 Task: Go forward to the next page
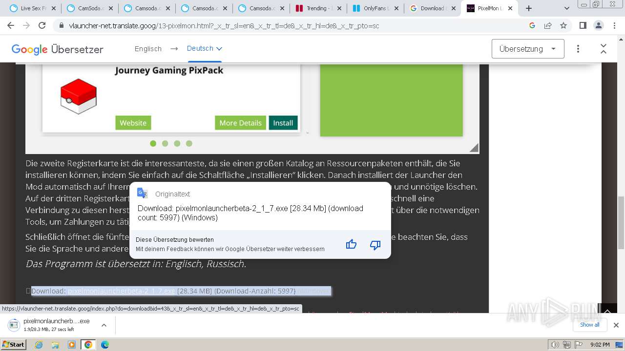(26, 25)
